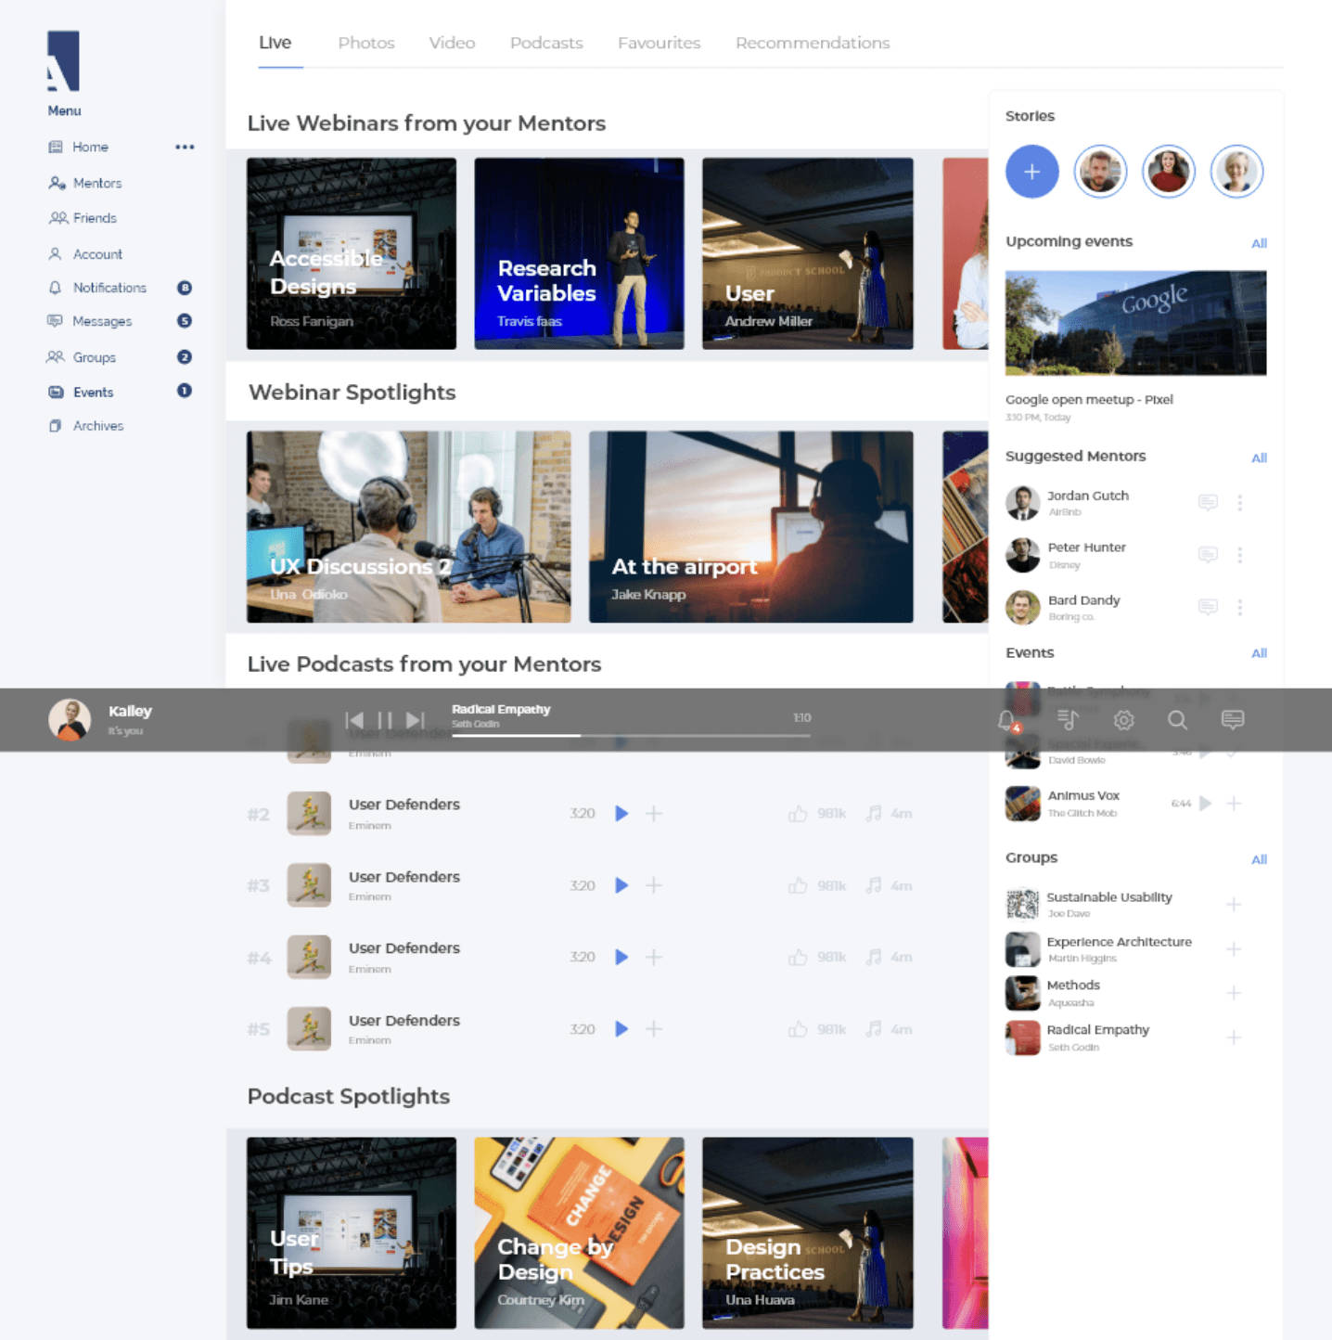Open more options for Bard Dandy

pyautogui.click(x=1239, y=607)
